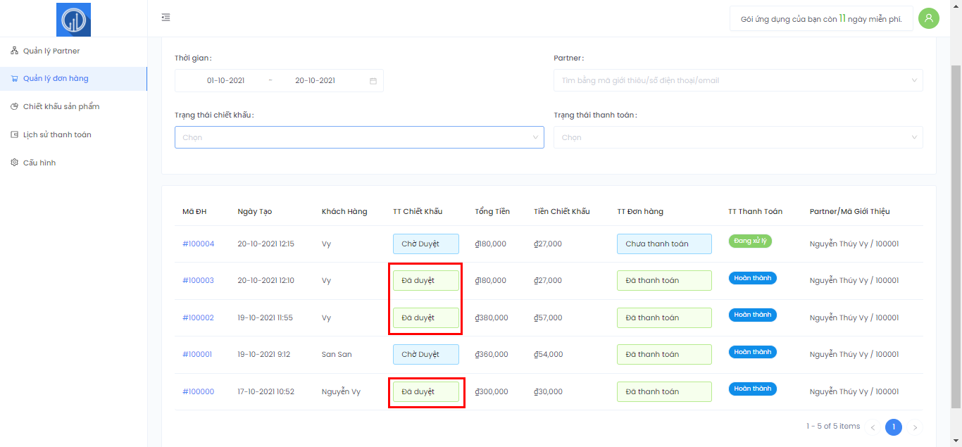Go to next page arrow in pagination

[x=915, y=427]
